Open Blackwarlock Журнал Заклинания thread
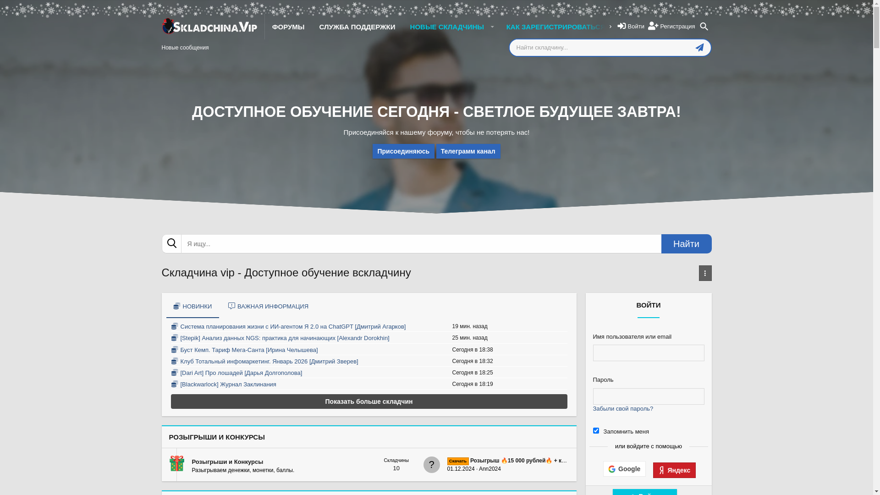This screenshot has width=880, height=495. (x=228, y=385)
